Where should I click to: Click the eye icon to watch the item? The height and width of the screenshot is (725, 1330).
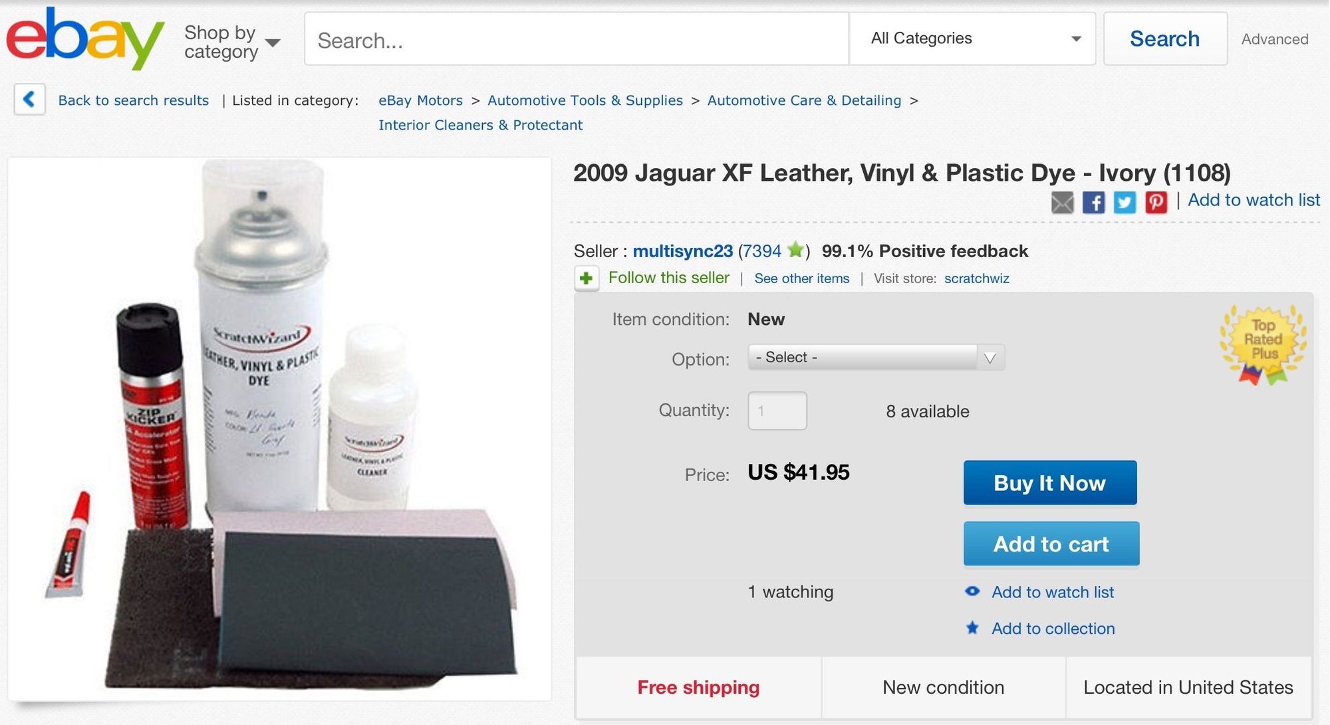972,591
